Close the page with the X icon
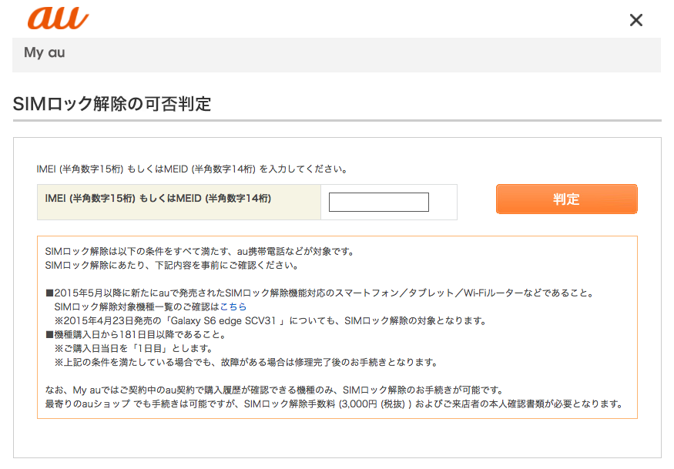The width and height of the screenshot is (674, 469). 635,20
